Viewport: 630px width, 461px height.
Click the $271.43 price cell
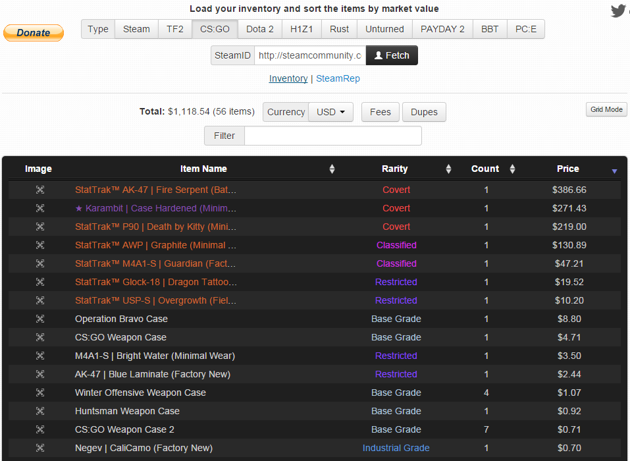[569, 208]
